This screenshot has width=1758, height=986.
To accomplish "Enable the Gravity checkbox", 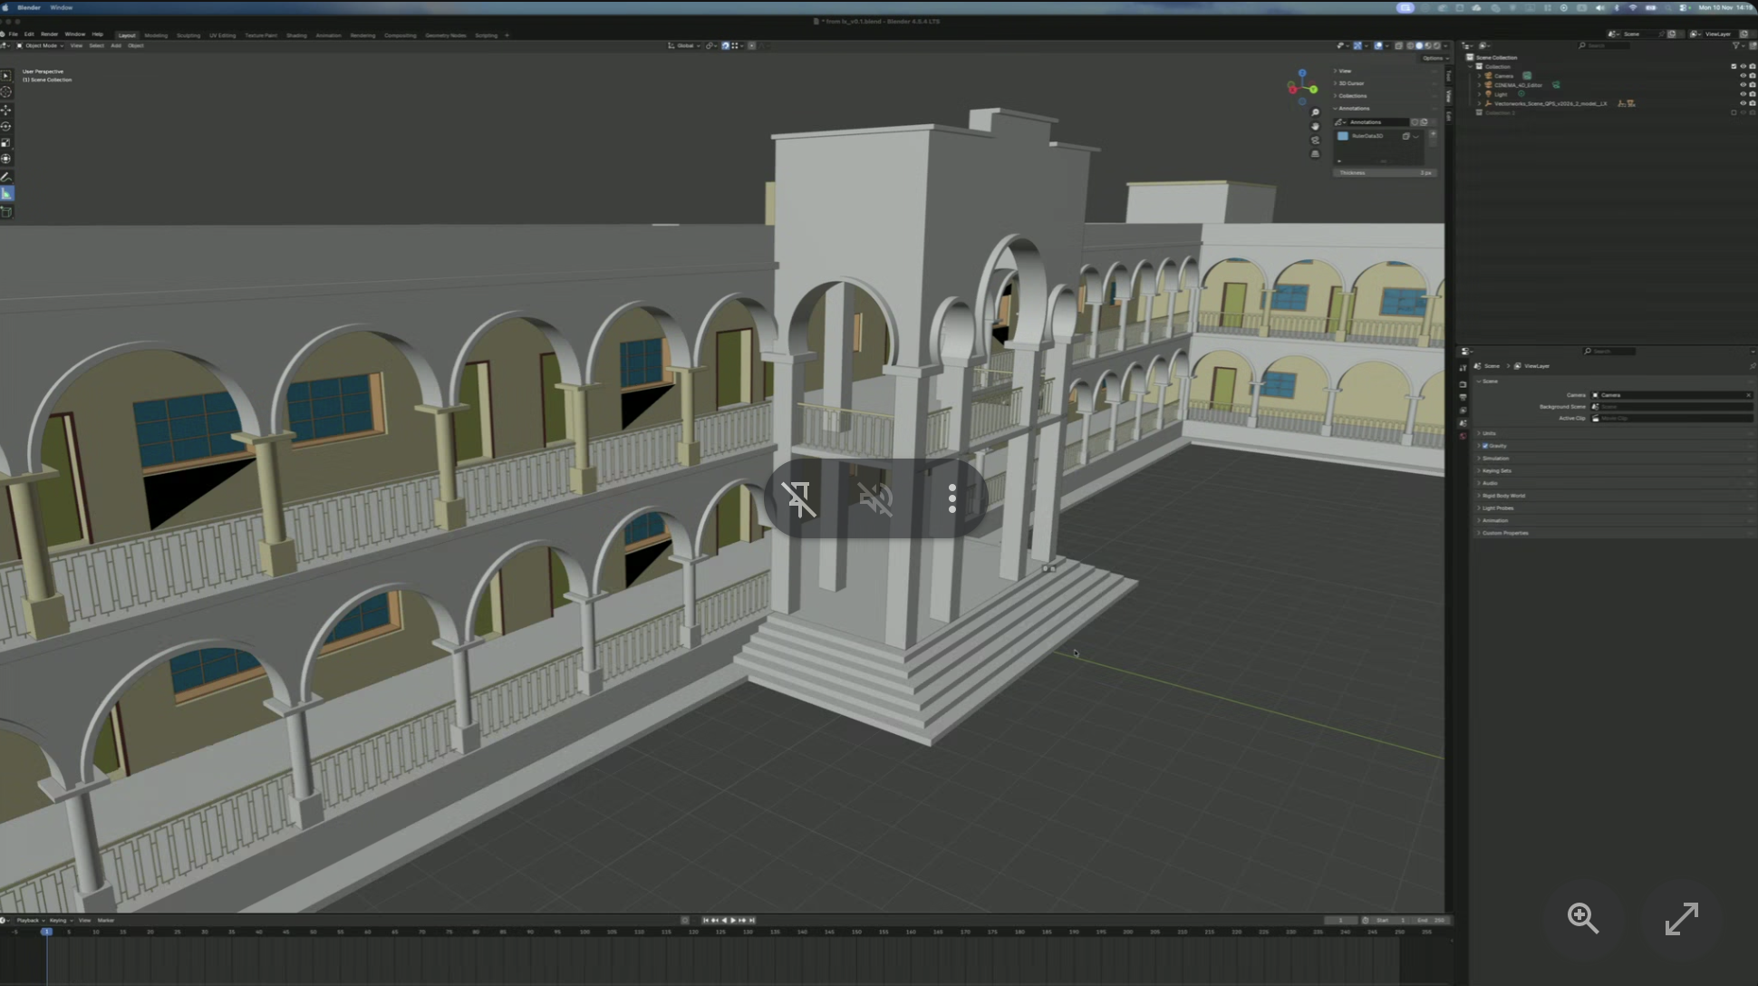I will [1485, 446].
